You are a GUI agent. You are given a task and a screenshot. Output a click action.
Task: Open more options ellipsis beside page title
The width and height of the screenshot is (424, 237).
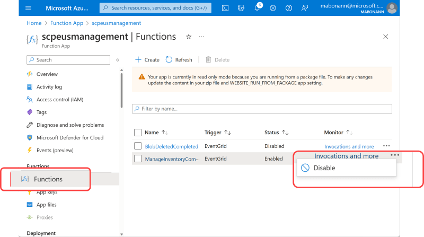201,37
